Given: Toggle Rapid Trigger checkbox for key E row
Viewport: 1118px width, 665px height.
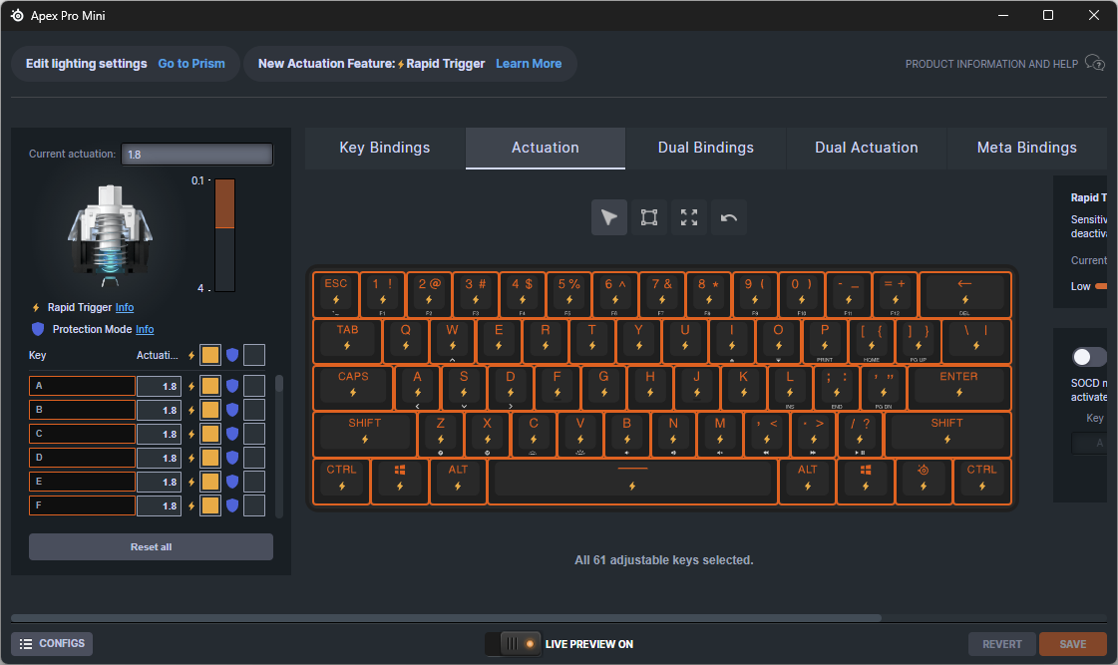Looking at the screenshot, I should pyautogui.click(x=210, y=482).
